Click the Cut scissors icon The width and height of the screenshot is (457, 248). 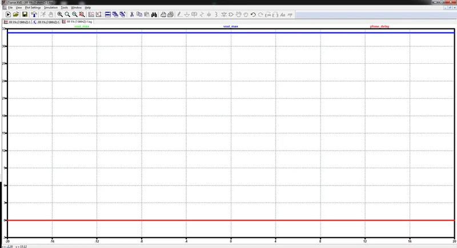coord(132,14)
